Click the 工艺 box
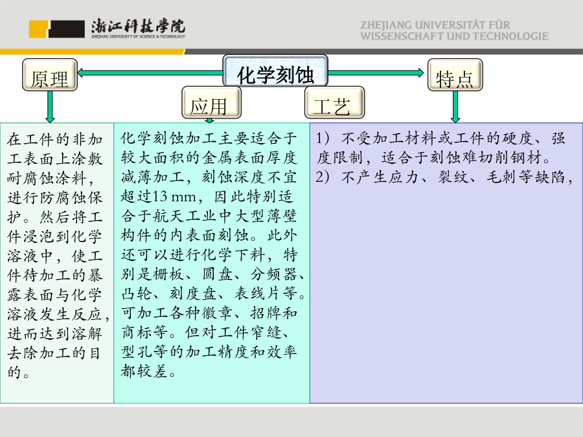This screenshot has width=583, height=437. (334, 102)
